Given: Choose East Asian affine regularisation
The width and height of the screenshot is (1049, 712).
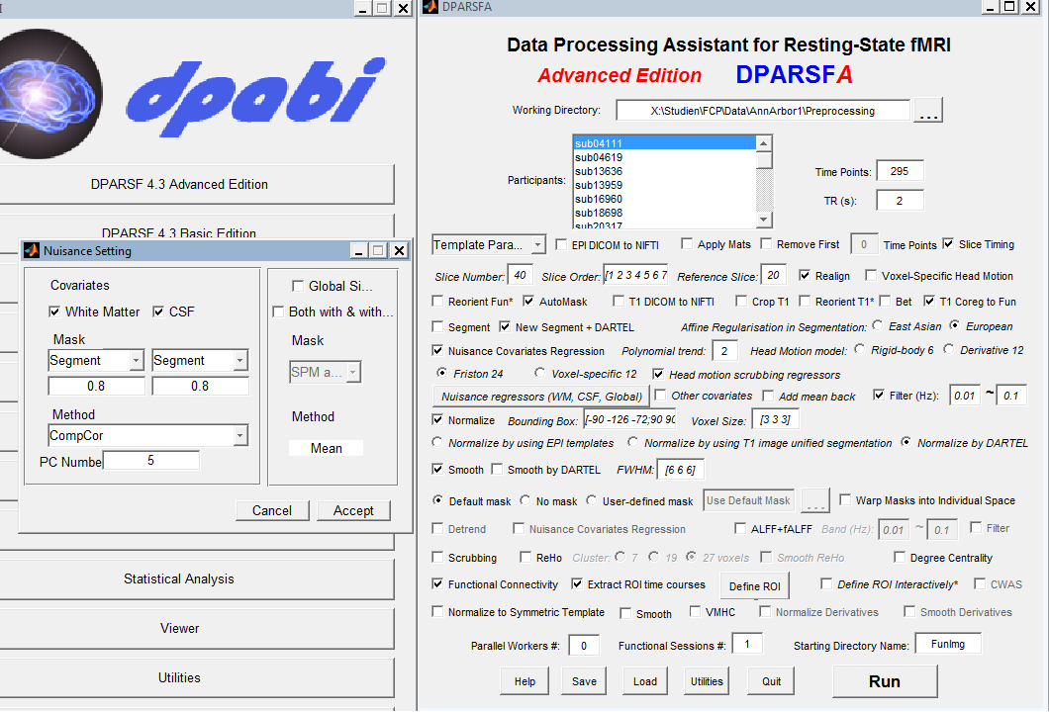Looking at the screenshot, I should point(877,325).
